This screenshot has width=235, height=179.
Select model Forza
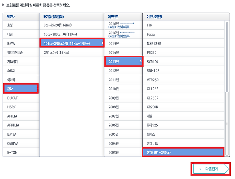click(183, 34)
